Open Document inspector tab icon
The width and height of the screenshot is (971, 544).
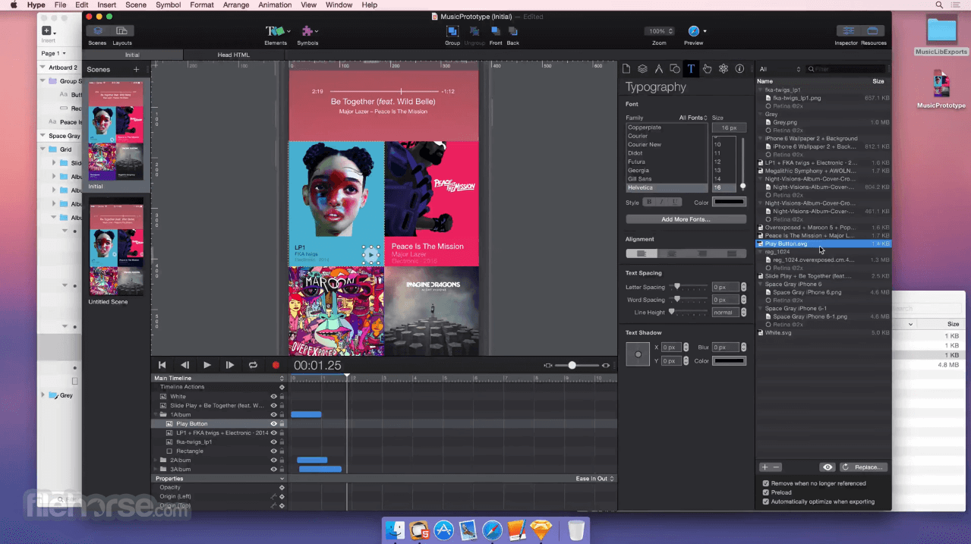[626, 69]
